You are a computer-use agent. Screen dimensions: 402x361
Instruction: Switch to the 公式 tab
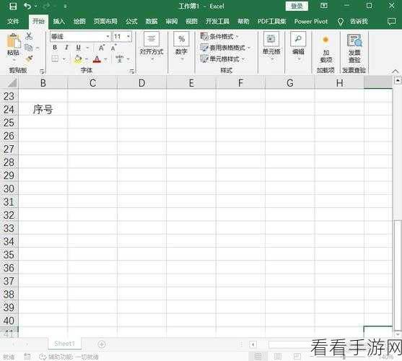click(131, 21)
